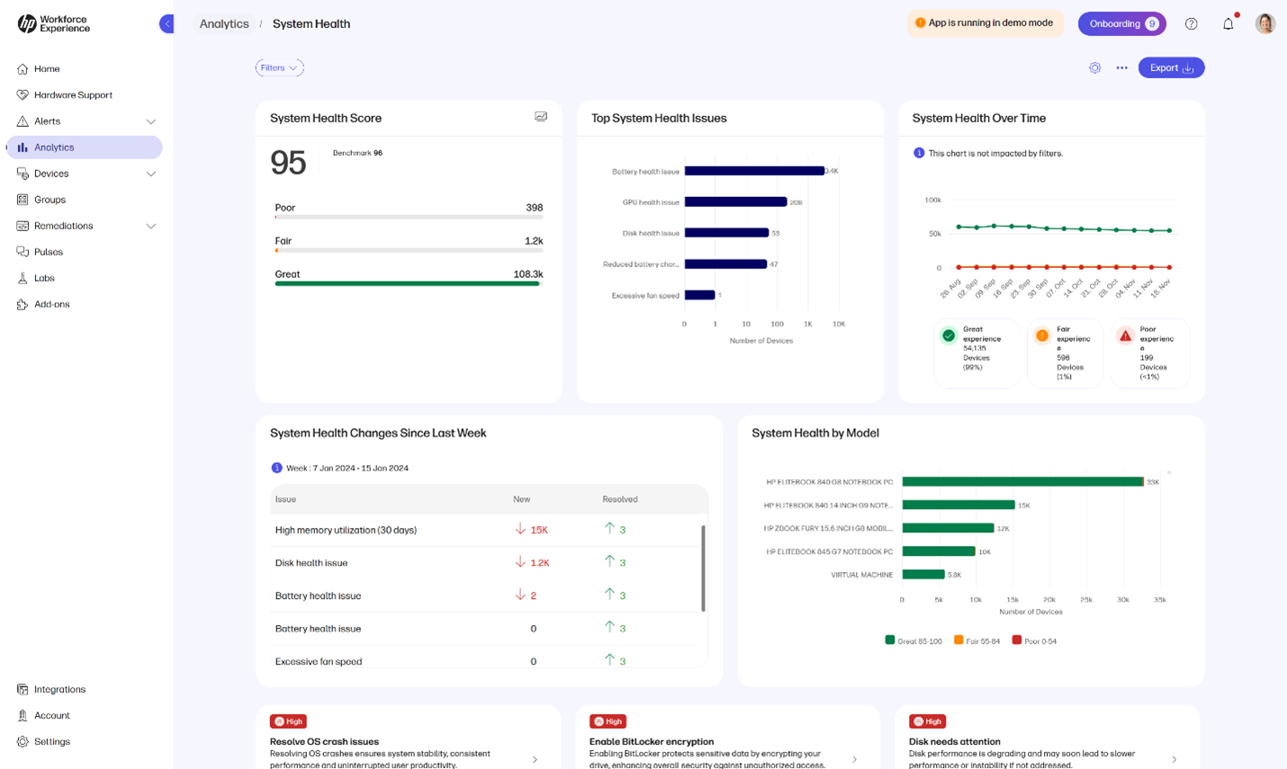This screenshot has height=769, width=1287.
Task: Open the Filters dropdown
Action: (279, 68)
